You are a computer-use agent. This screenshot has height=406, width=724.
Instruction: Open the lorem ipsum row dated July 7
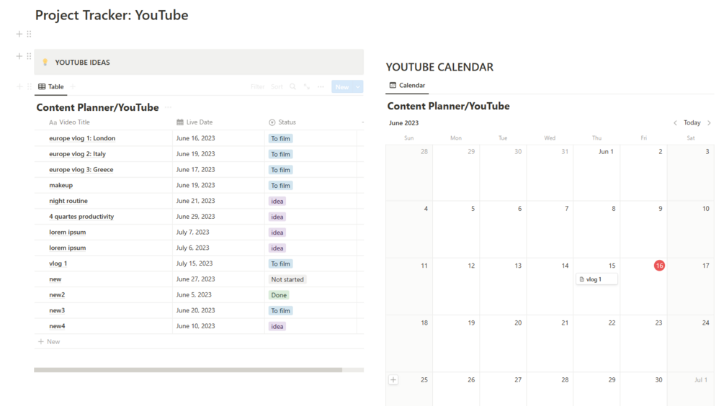pos(68,232)
